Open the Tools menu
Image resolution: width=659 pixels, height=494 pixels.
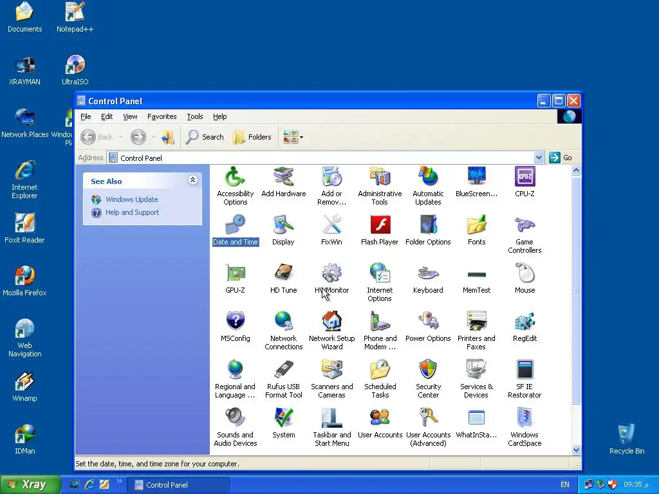(x=195, y=116)
